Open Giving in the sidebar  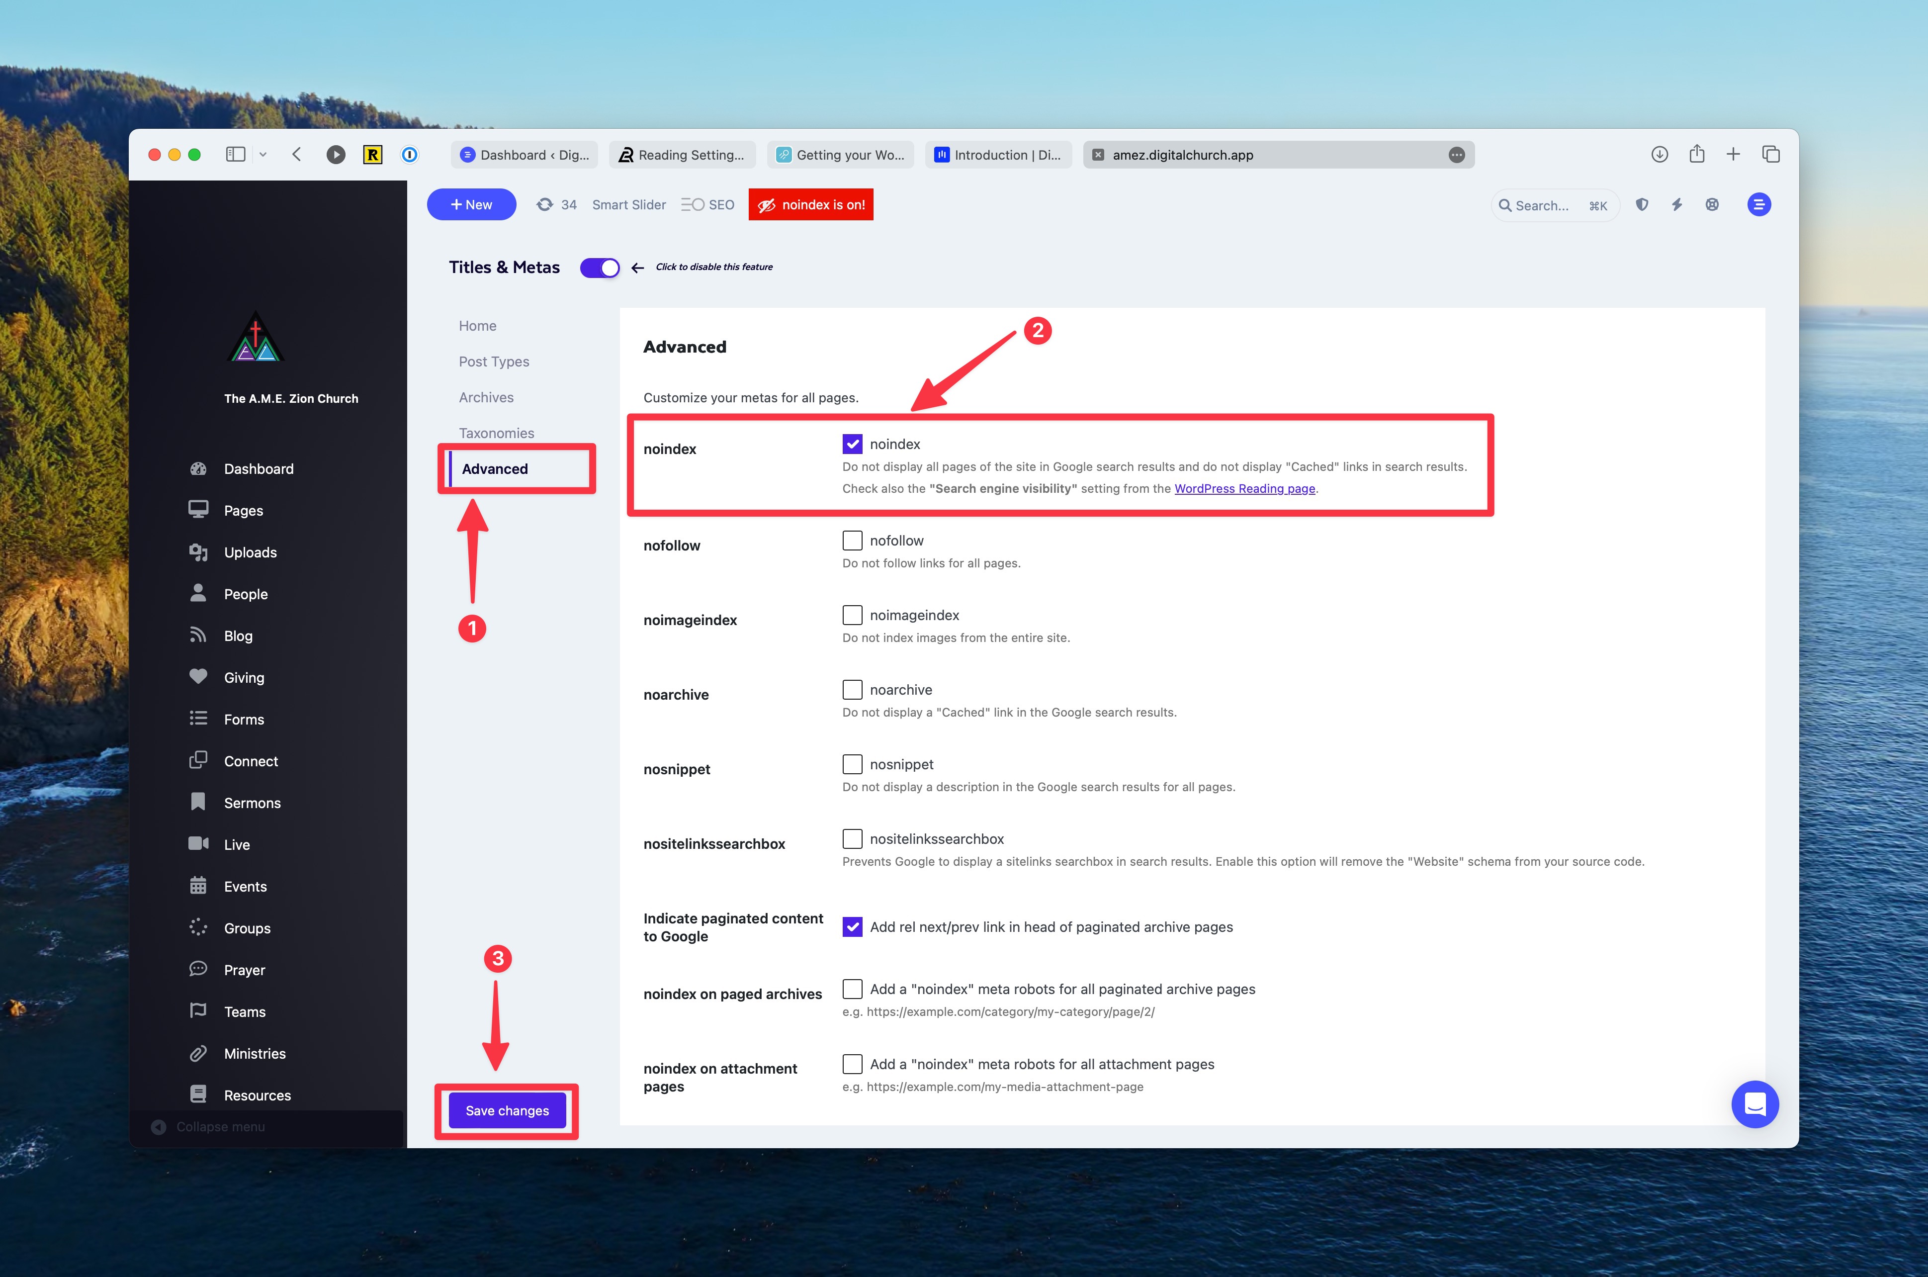[x=244, y=678]
